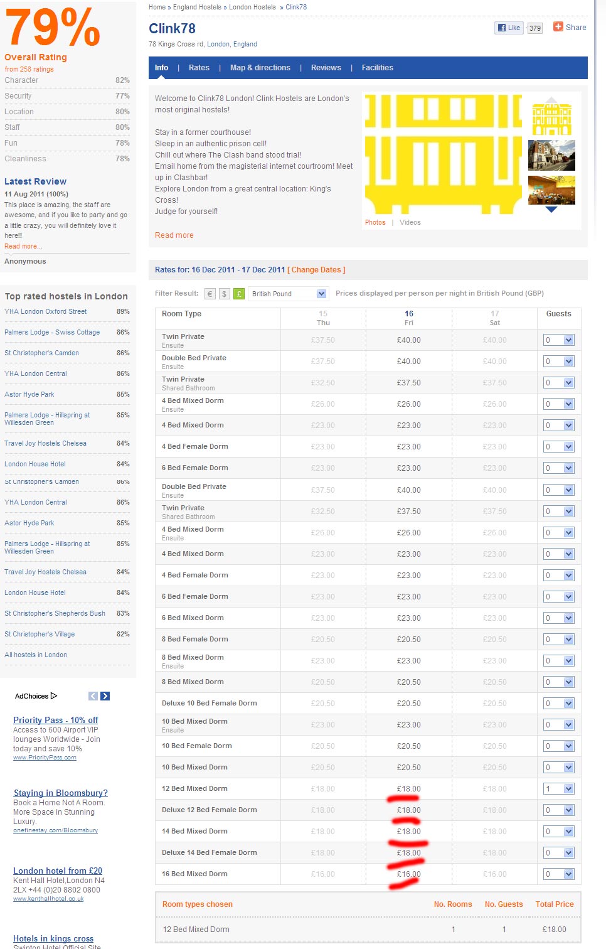This screenshot has width=606, height=949.
Task: Open Palmers Lodge - Swiss Cottage link
Action: [x=52, y=332]
